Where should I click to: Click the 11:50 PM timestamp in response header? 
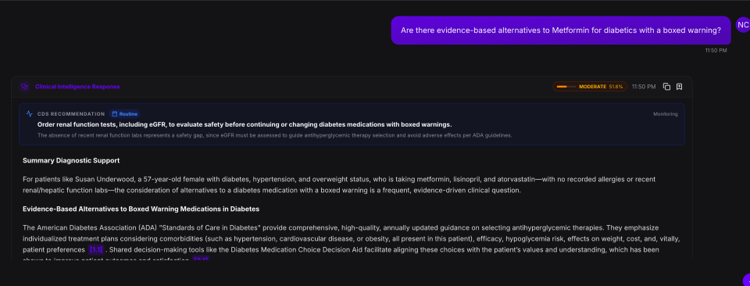[644, 87]
